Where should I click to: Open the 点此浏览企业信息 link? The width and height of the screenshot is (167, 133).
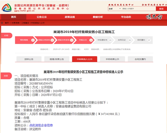[x=41, y=125]
